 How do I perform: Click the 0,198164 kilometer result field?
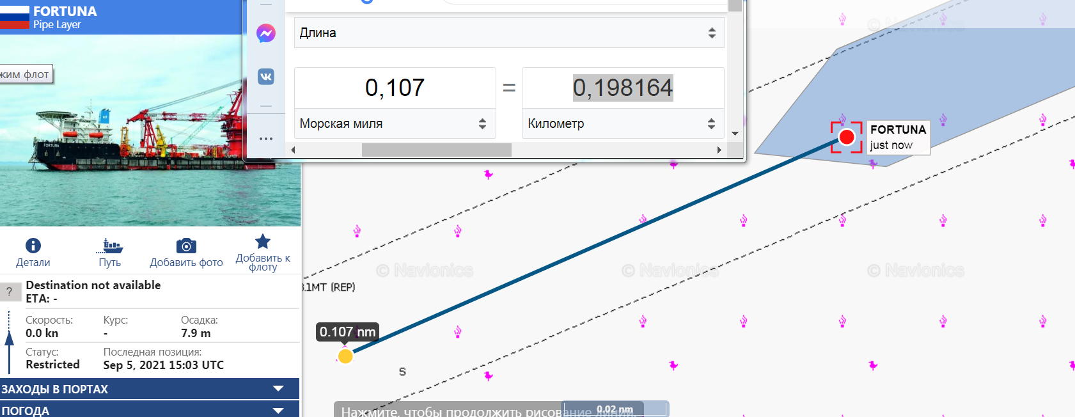622,88
